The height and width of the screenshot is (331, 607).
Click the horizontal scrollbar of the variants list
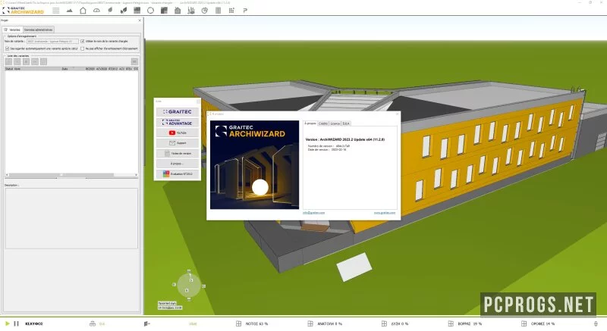click(x=71, y=175)
